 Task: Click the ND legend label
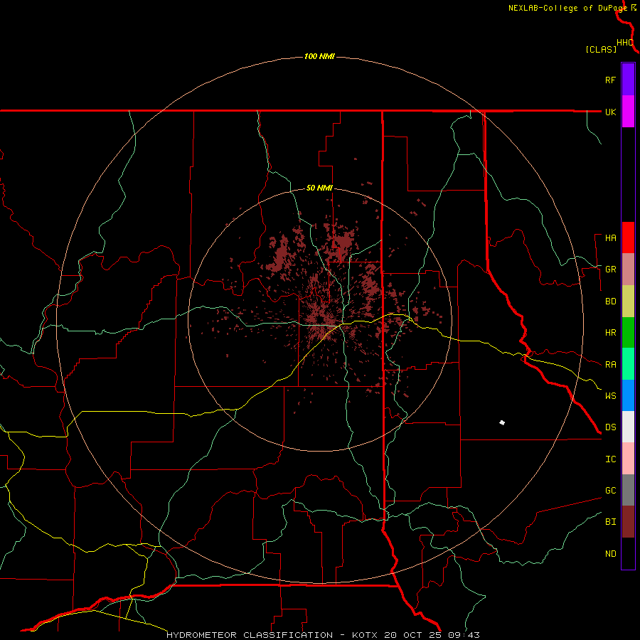pos(611,554)
